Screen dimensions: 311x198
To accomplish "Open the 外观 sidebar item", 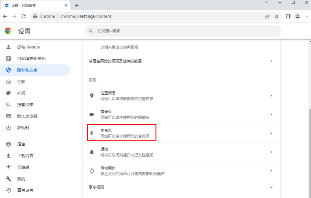I will (x=35, y=93).
